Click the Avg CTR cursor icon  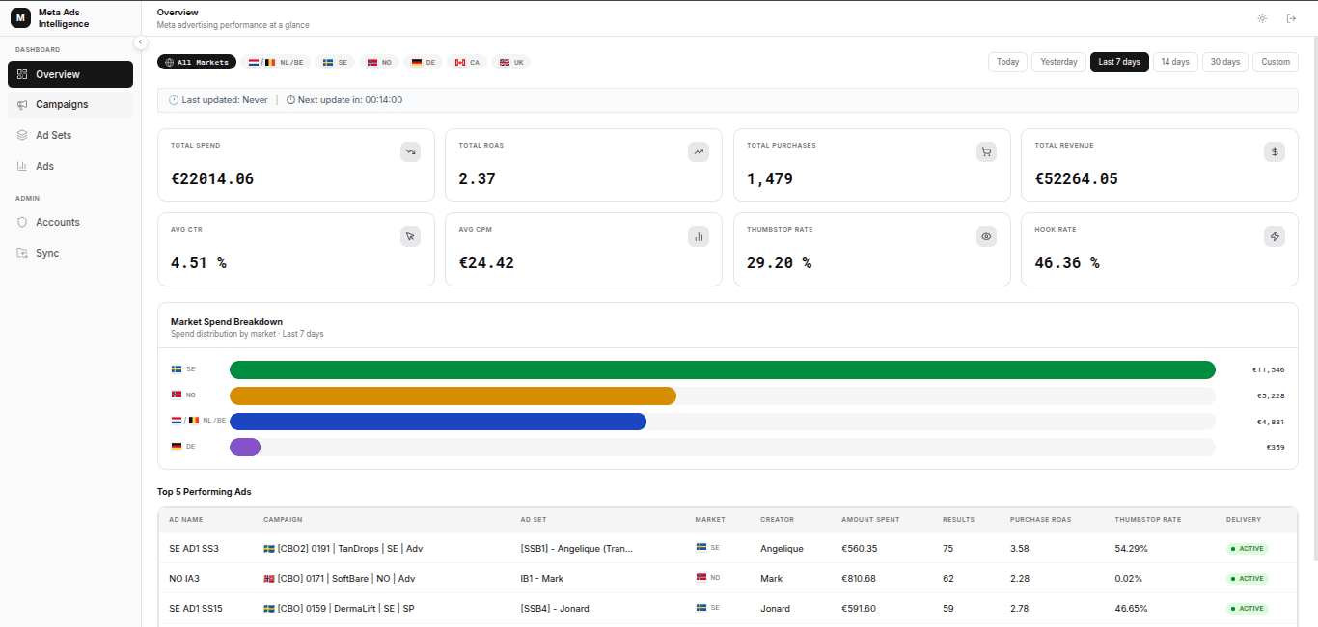click(410, 236)
